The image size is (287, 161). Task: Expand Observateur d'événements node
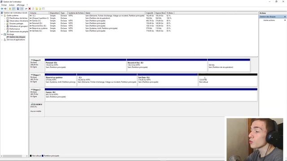5,21
